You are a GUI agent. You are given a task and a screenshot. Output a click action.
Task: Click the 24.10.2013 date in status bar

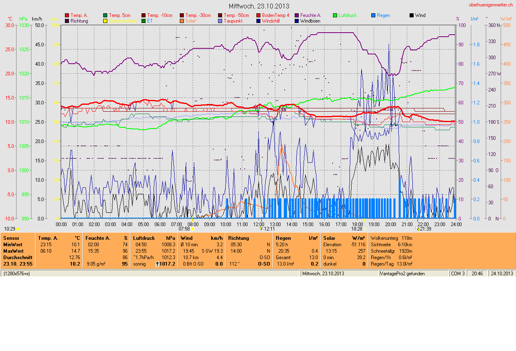tap(502, 274)
